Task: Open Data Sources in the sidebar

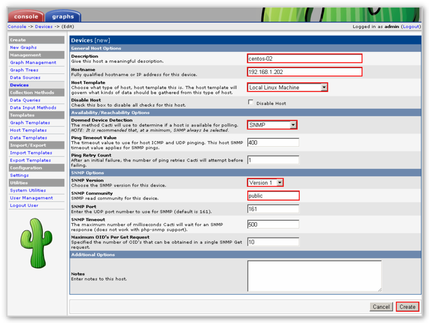Action: click(25, 78)
